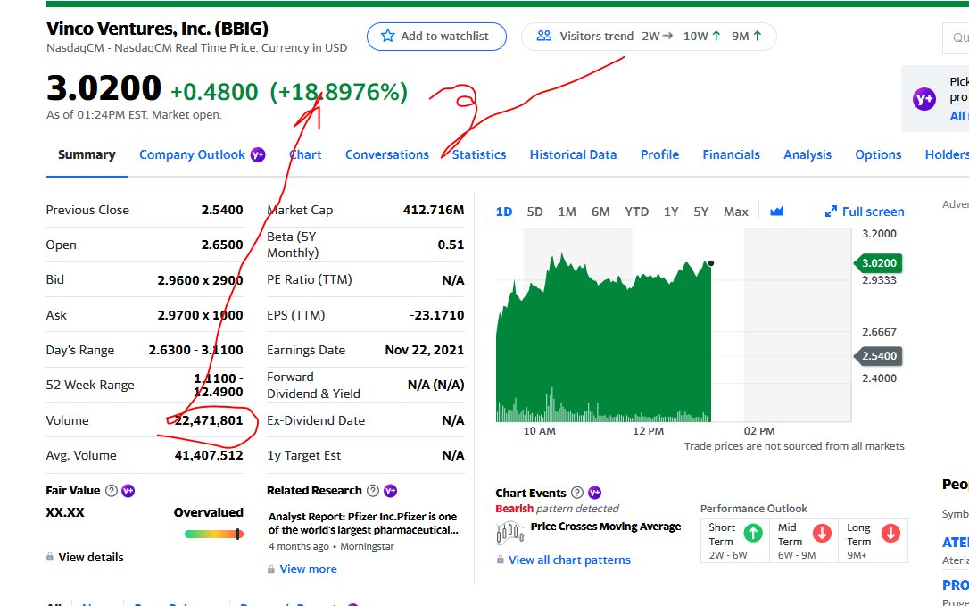This screenshot has height=606, width=969.
Task: Click the purple Y+ circle by the Pick promo
Action: (x=923, y=98)
